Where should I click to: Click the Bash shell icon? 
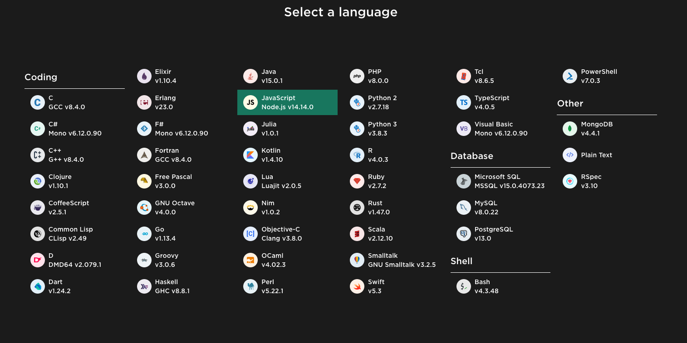click(464, 286)
